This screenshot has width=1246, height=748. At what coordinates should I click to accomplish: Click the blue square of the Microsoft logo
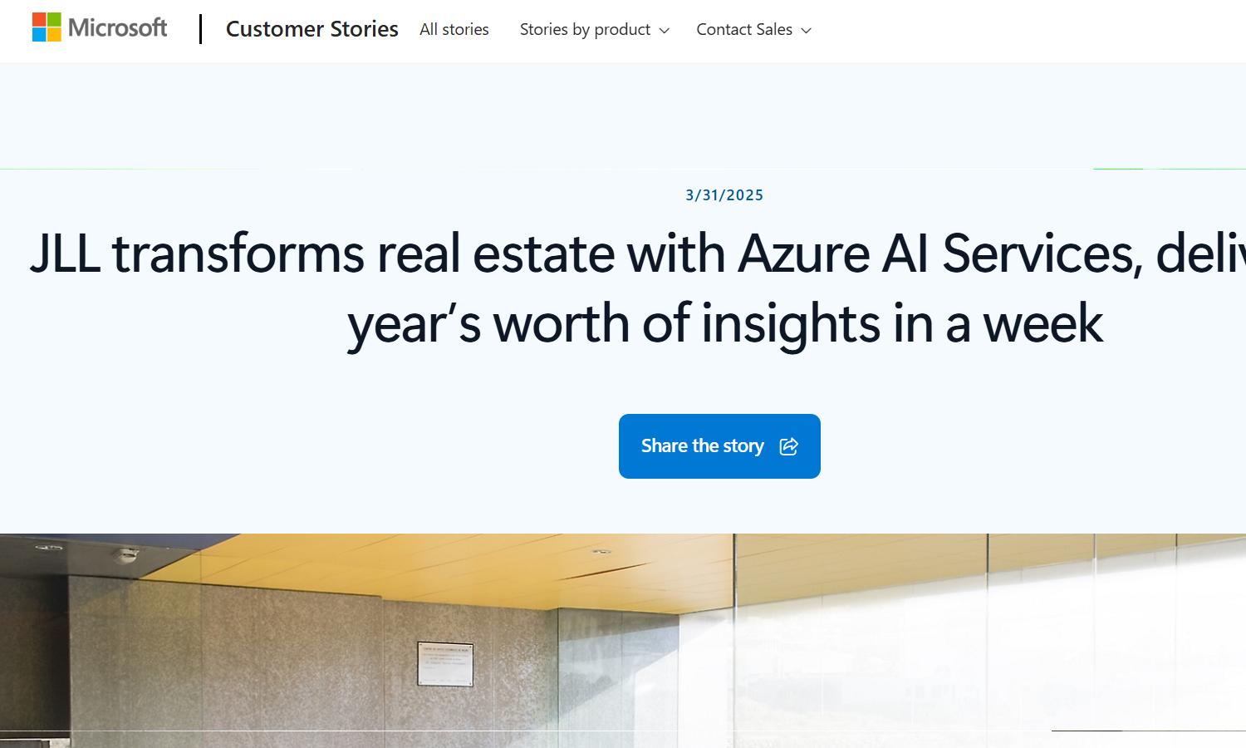39,34
